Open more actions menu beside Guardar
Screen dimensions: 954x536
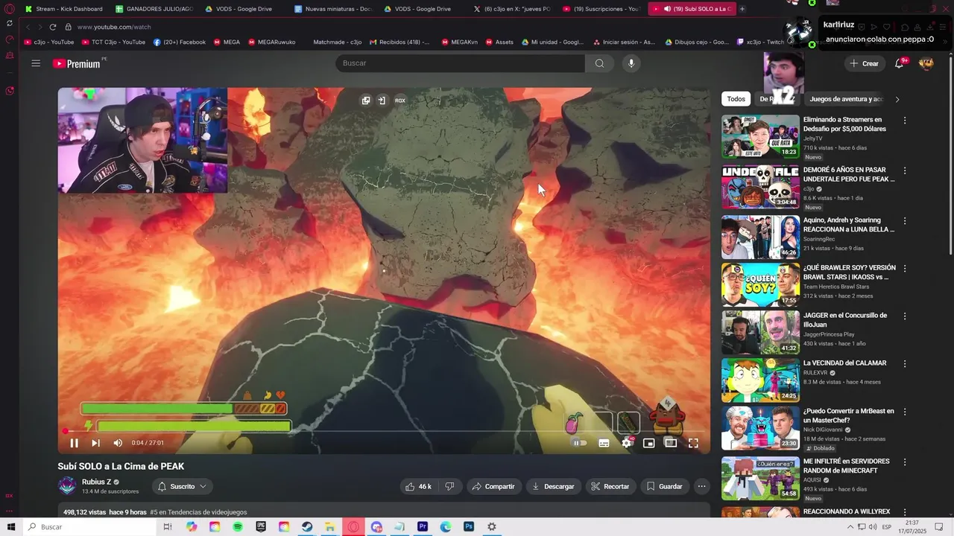[x=701, y=486]
